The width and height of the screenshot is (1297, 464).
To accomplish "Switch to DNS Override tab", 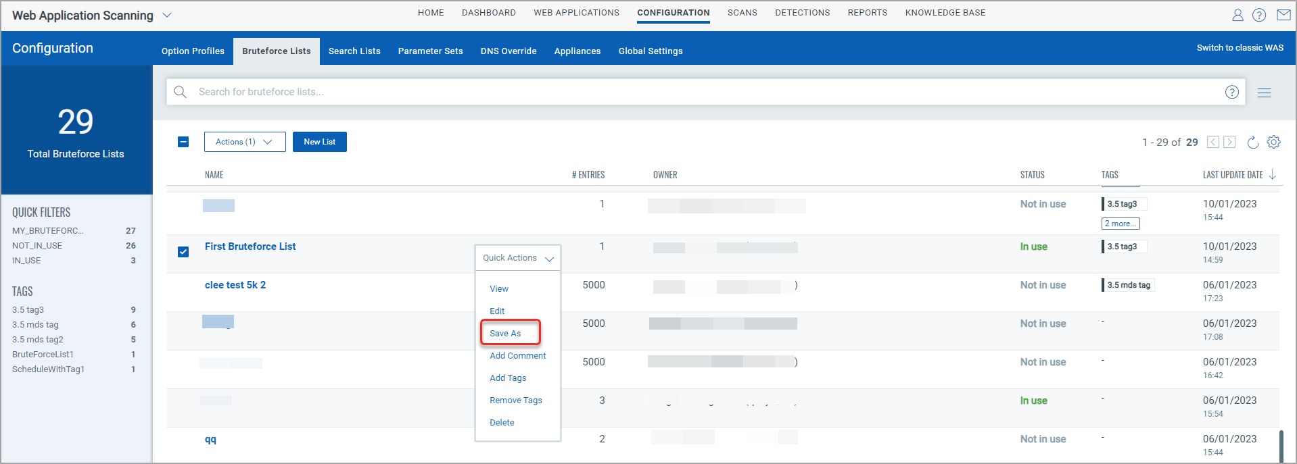I will point(509,51).
